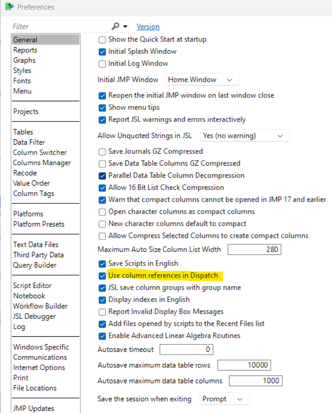Screen dimensions: 332x413
Task: Toggle Reopen the initial JMP window checkbox
Action: pyautogui.click(x=102, y=95)
